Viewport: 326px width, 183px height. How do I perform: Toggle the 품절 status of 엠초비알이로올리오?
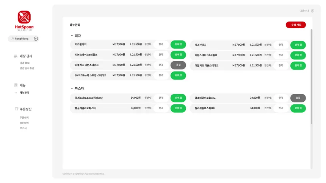(x=298, y=98)
